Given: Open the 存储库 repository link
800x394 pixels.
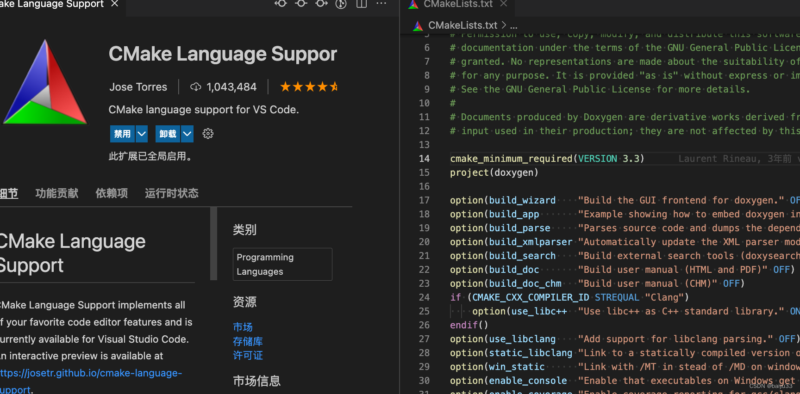Looking at the screenshot, I should point(248,341).
